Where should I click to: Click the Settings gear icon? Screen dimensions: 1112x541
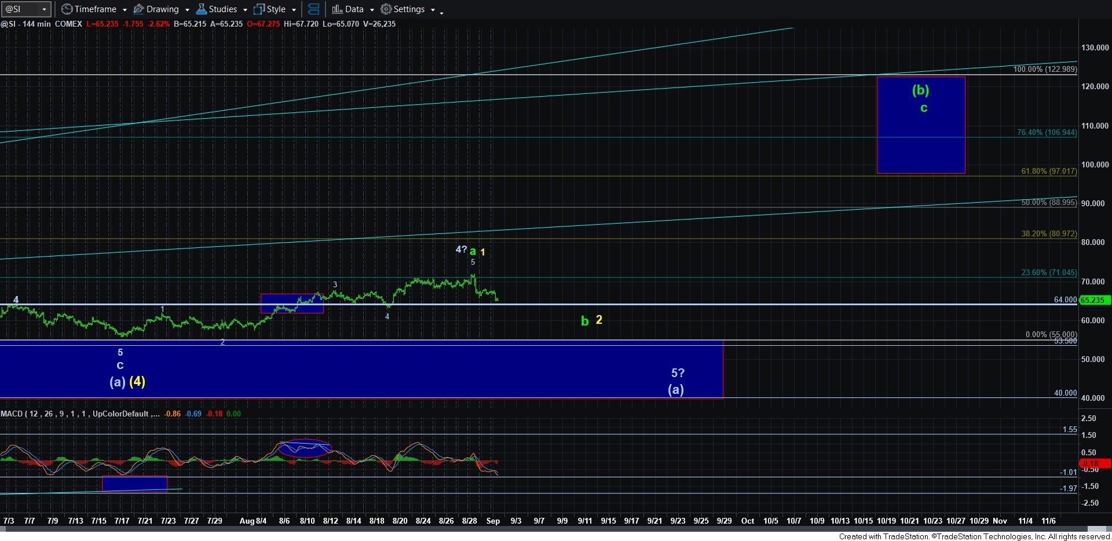[386, 9]
